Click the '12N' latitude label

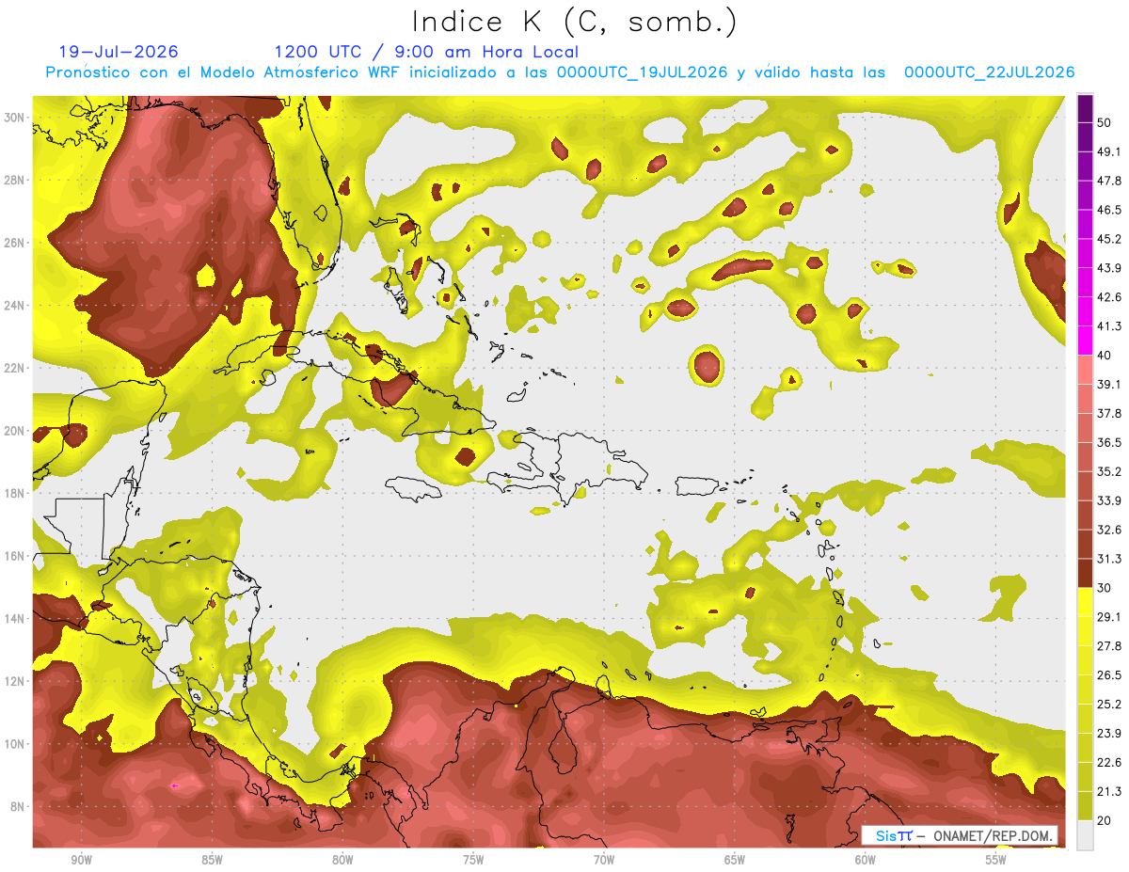(x=15, y=681)
